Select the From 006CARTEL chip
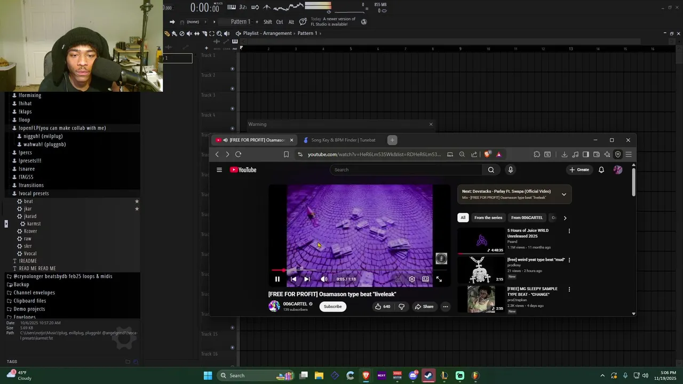The image size is (683, 384). click(x=527, y=218)
